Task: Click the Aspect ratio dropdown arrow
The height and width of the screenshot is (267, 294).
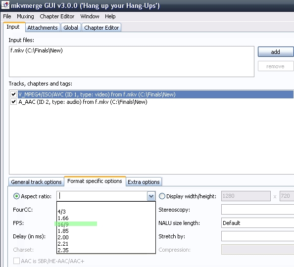Action: (x=151, y=196)
